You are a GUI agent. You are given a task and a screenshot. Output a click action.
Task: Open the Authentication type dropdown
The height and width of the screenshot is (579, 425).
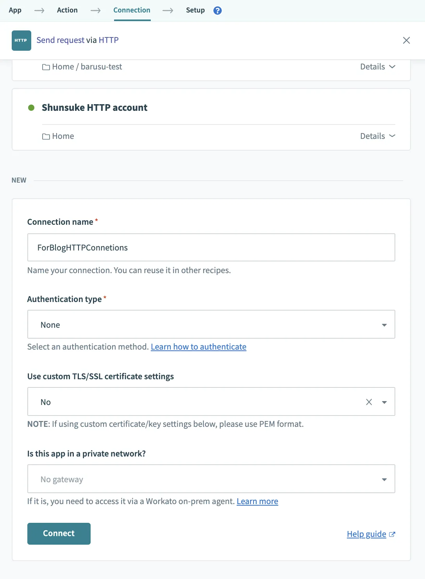211,325
